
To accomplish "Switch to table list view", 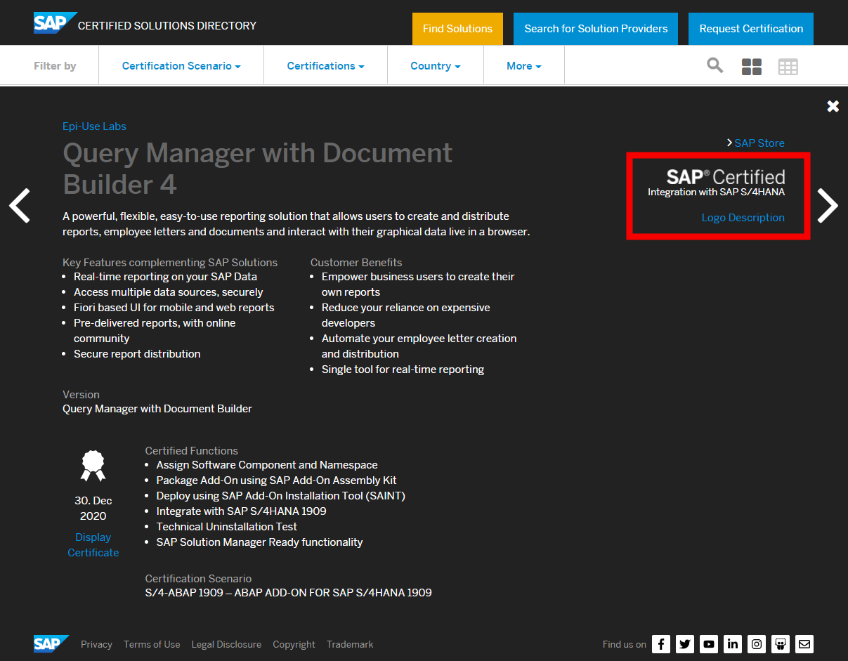I will pos(788,67).
